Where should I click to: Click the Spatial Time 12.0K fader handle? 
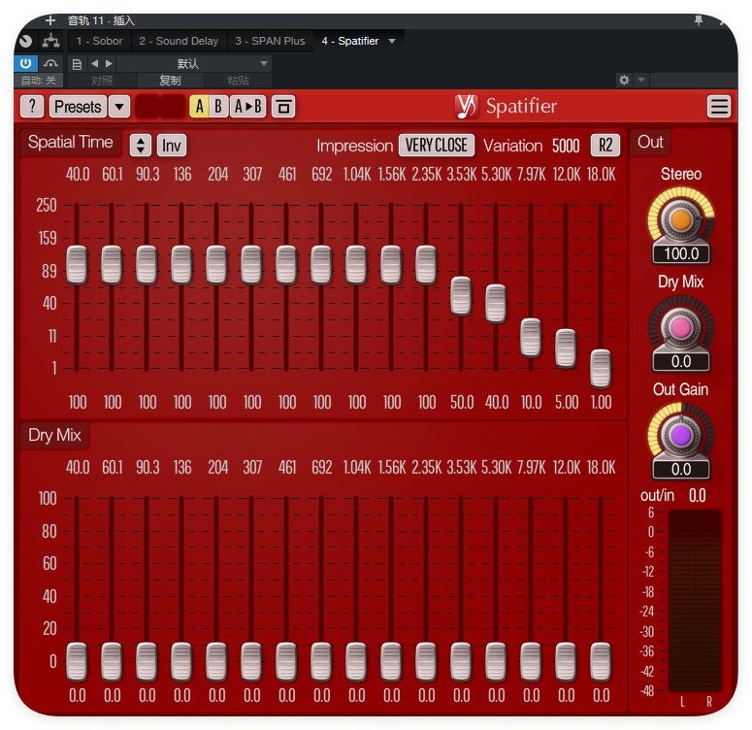click(x=566, y=348)
